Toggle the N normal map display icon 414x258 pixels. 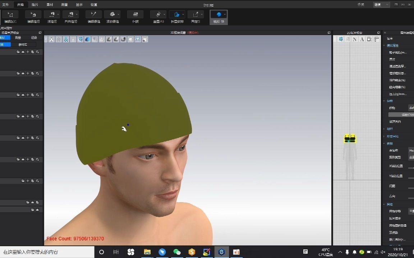point(354,39)
